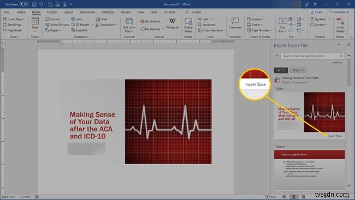Viewport: 355px width, 200px height.
Task: Collapse the ribbon with the chevron
Action: pyautogui.click(x=351, y=37)
